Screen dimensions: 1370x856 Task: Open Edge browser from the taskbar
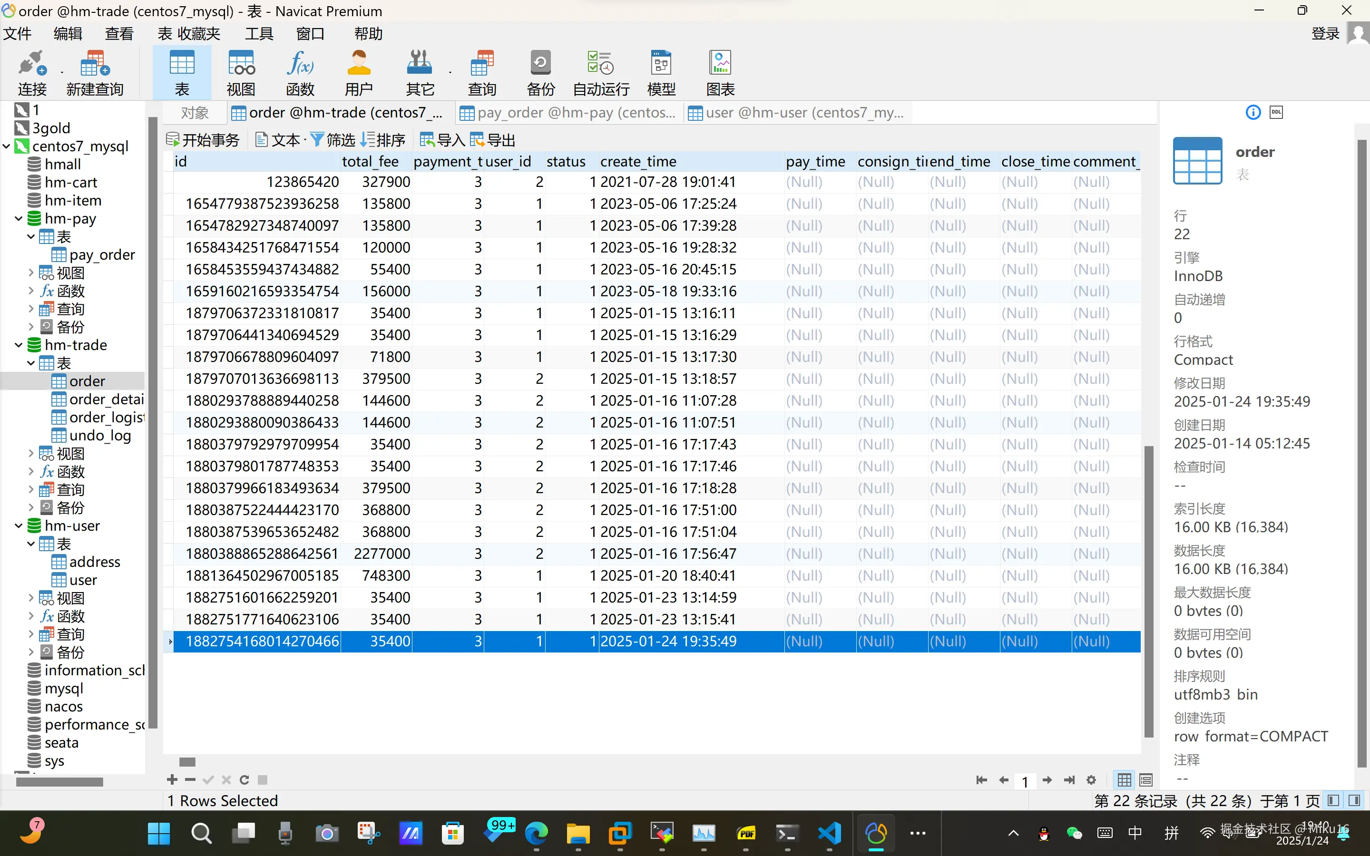click(x=536, y=833)
